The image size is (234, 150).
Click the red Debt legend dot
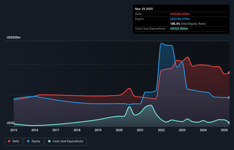[9, 141]
